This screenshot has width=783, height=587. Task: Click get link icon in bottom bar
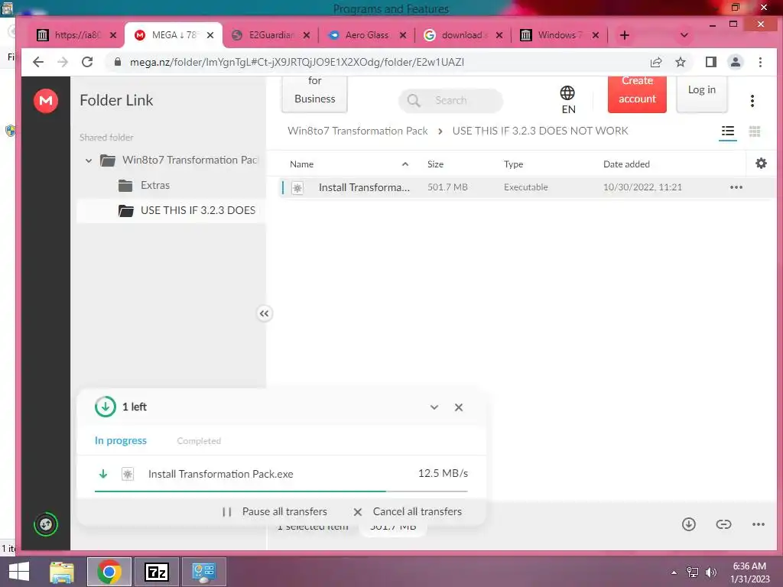[723, 524]
